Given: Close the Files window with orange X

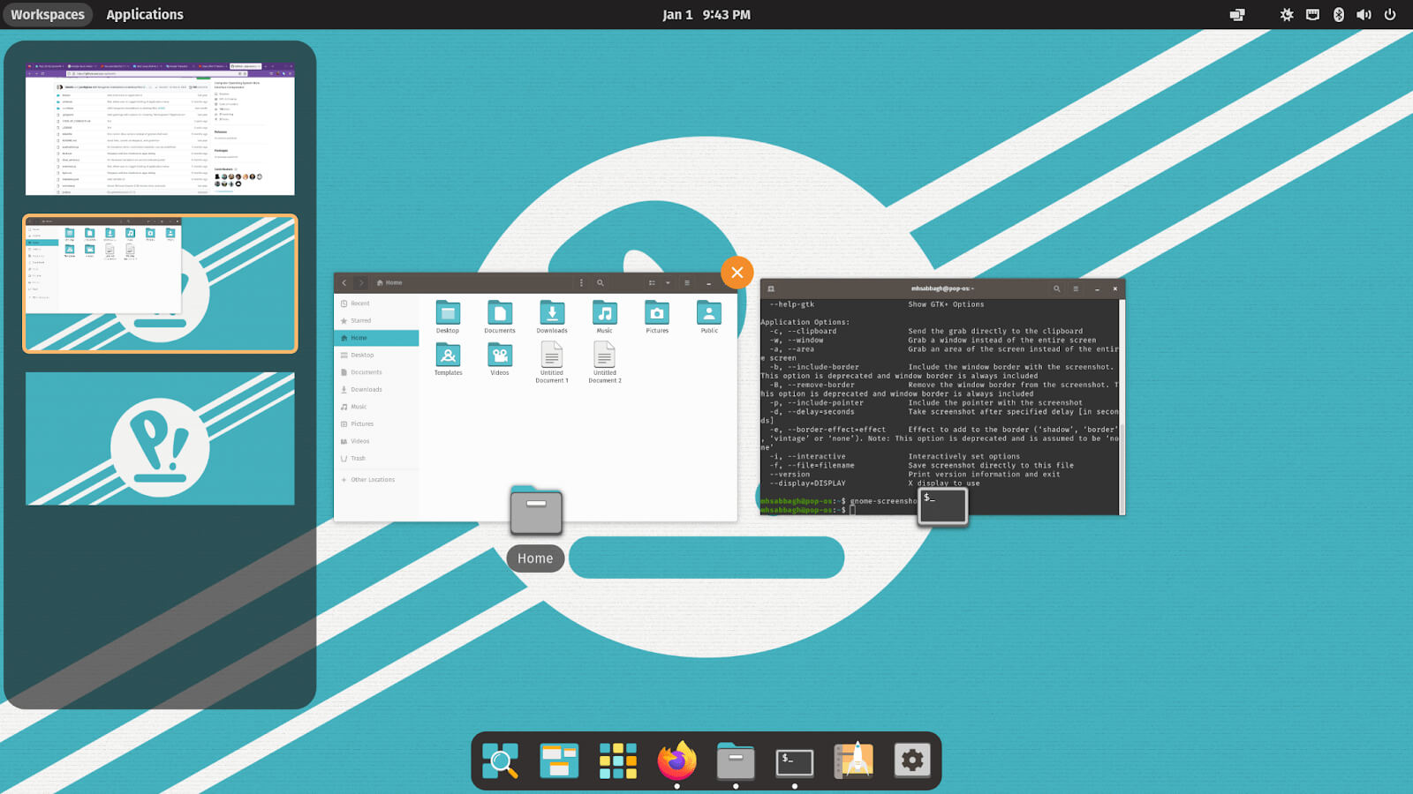Looking at the screenshot, I should [737, 273].
